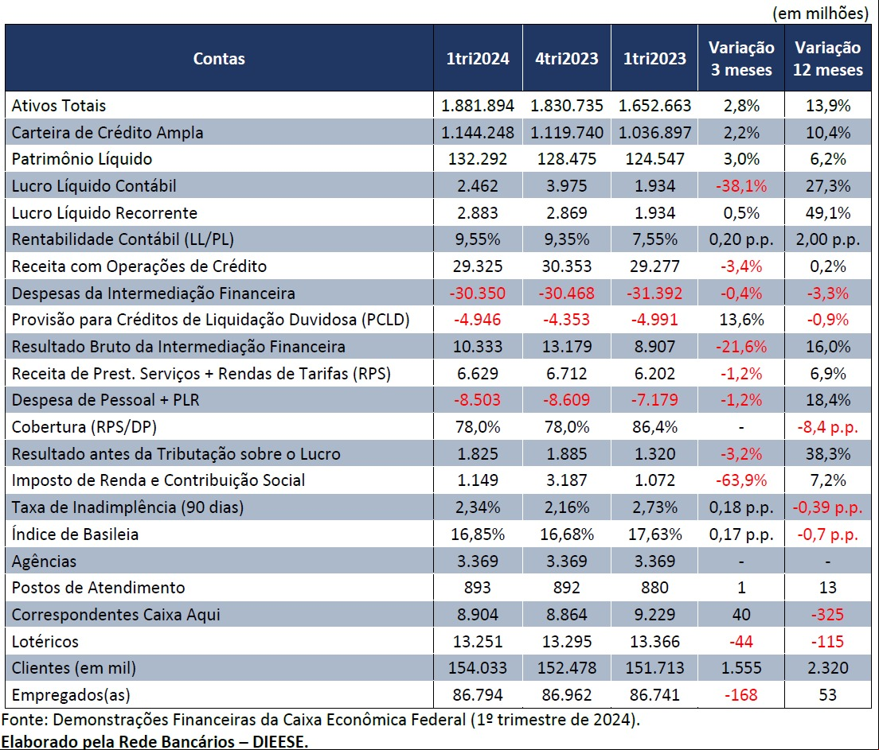Click the red -168 cell
879x750 pixels.
coord(741,694)
